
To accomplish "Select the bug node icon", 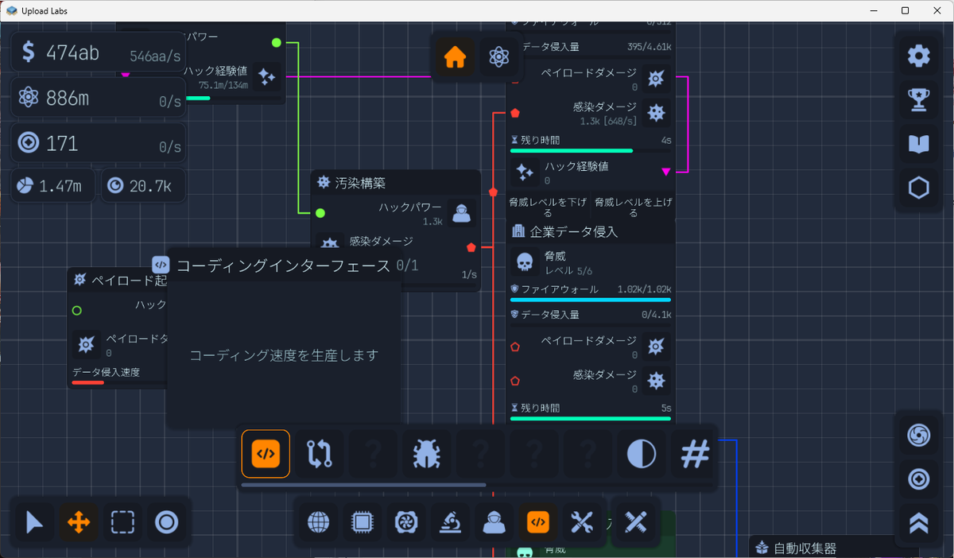I will 426,454.
